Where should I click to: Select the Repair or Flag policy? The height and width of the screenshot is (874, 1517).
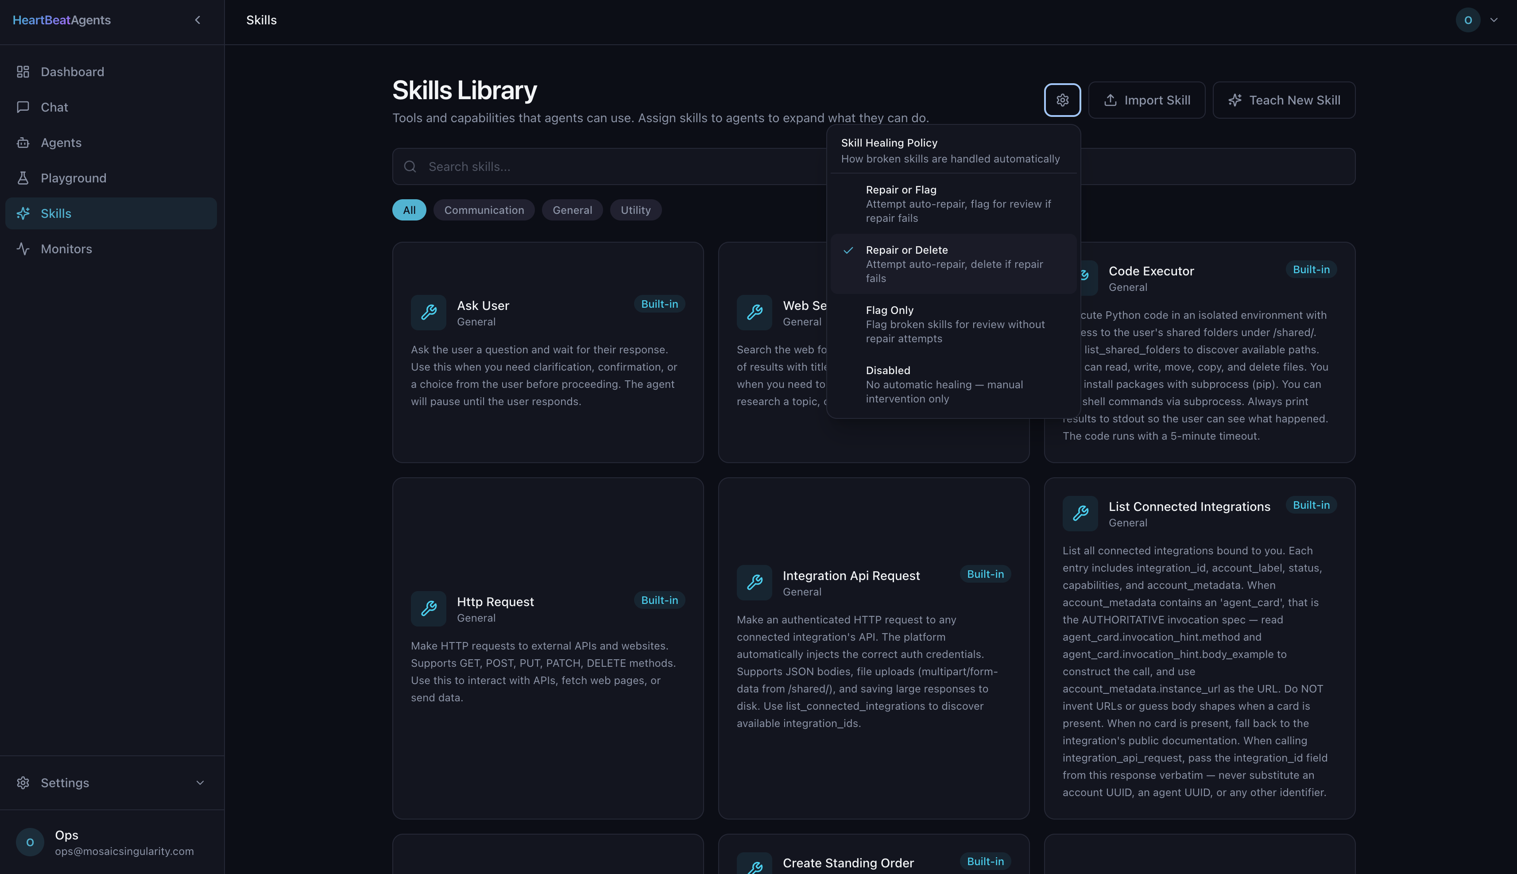(x=953, y=204)
